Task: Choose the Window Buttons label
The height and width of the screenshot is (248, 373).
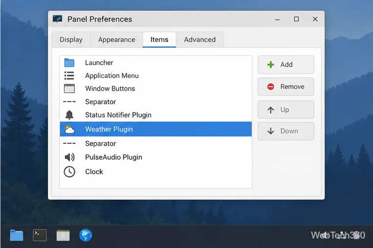Action: coord(110,89)
